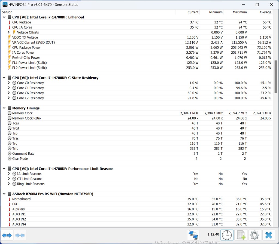Image resolution: width=279 pixels, height=244 pixels.
Task: Click the Maximum column header
Action: click(239, 12)
